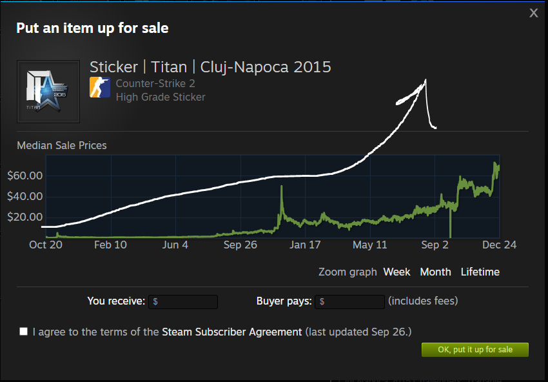Click the "Counter-Strike 2" game name text
The height and width of the screenshot is (382, 548).
[155, 84]
